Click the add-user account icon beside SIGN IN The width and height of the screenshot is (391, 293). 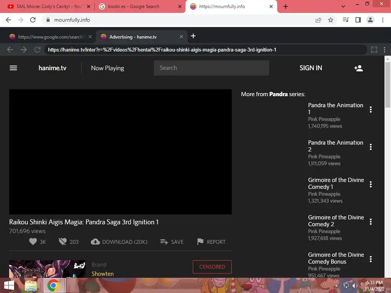[x=358, y=68]
